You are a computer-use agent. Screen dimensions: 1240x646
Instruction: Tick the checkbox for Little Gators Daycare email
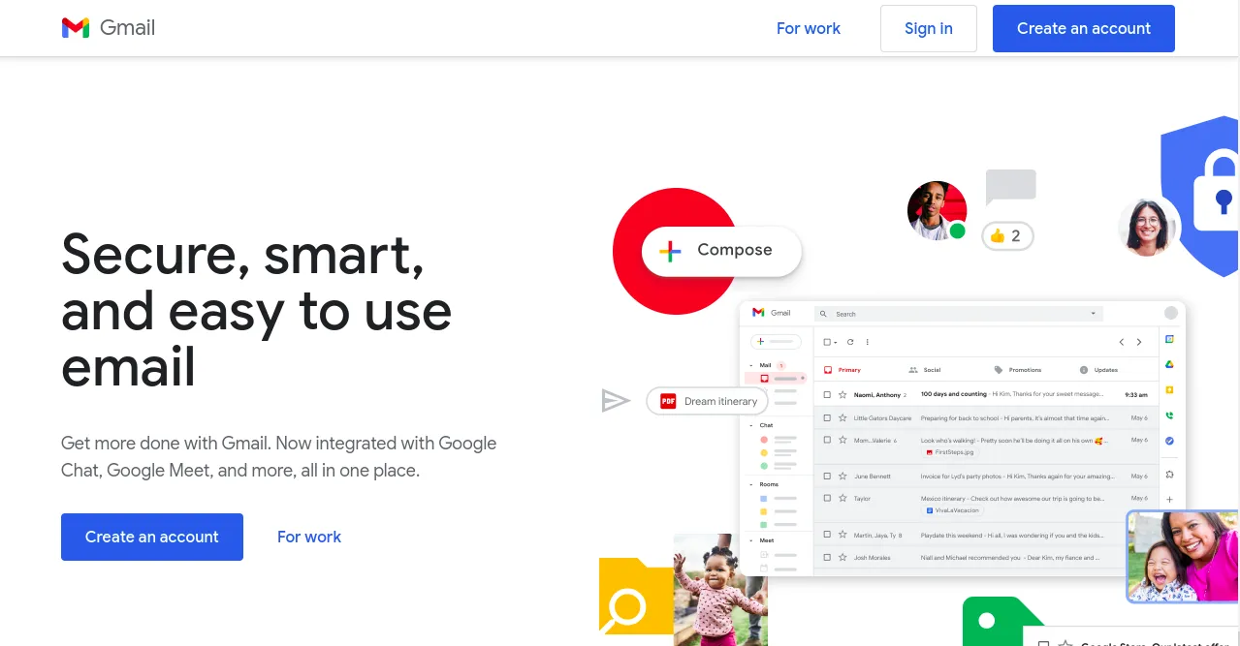(x=827, y=418)
